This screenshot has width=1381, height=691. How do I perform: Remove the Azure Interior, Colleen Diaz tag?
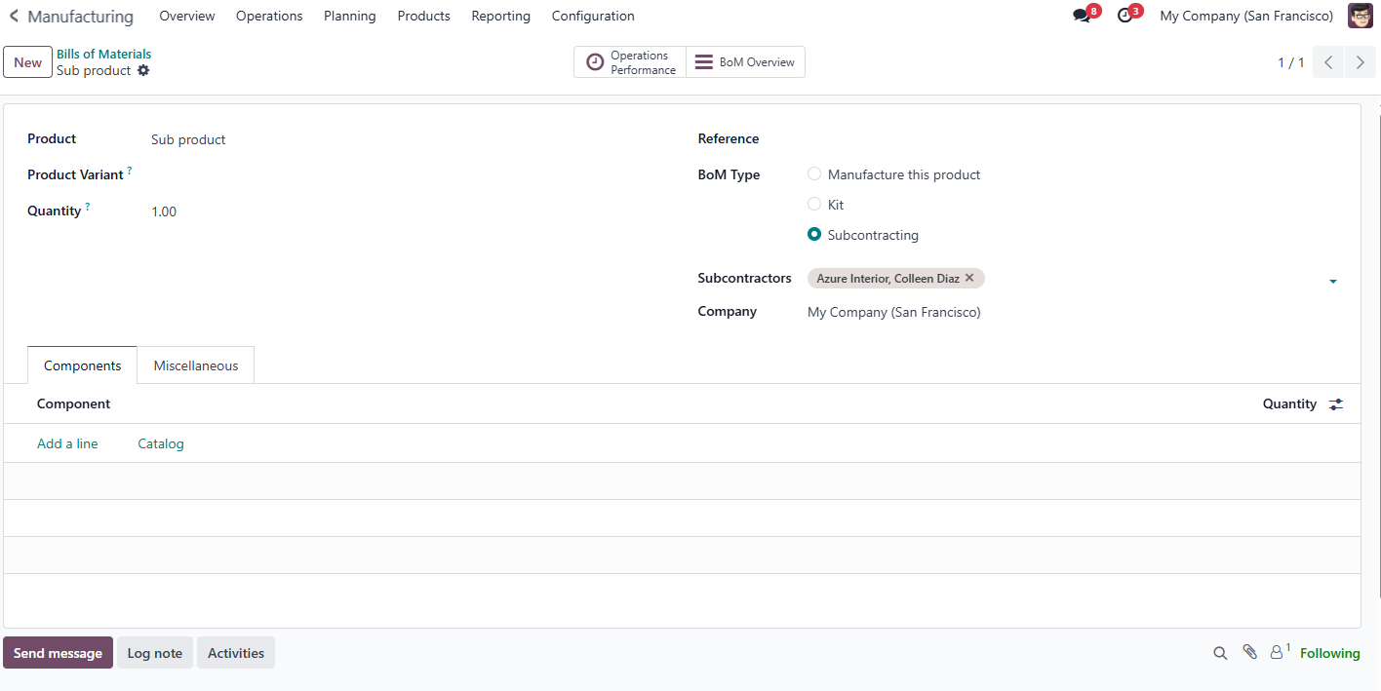click(969, 278)
